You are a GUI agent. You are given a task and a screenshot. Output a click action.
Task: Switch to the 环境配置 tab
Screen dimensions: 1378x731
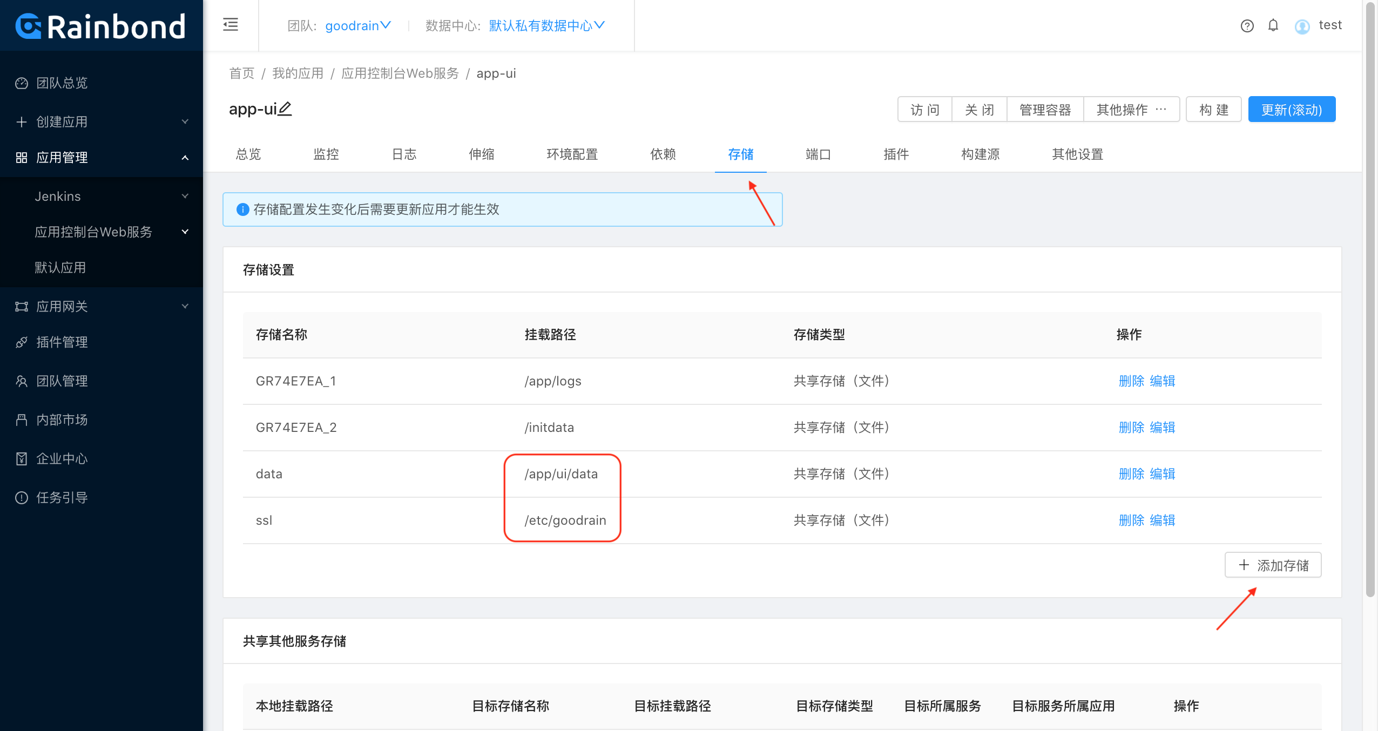(572, 154)
